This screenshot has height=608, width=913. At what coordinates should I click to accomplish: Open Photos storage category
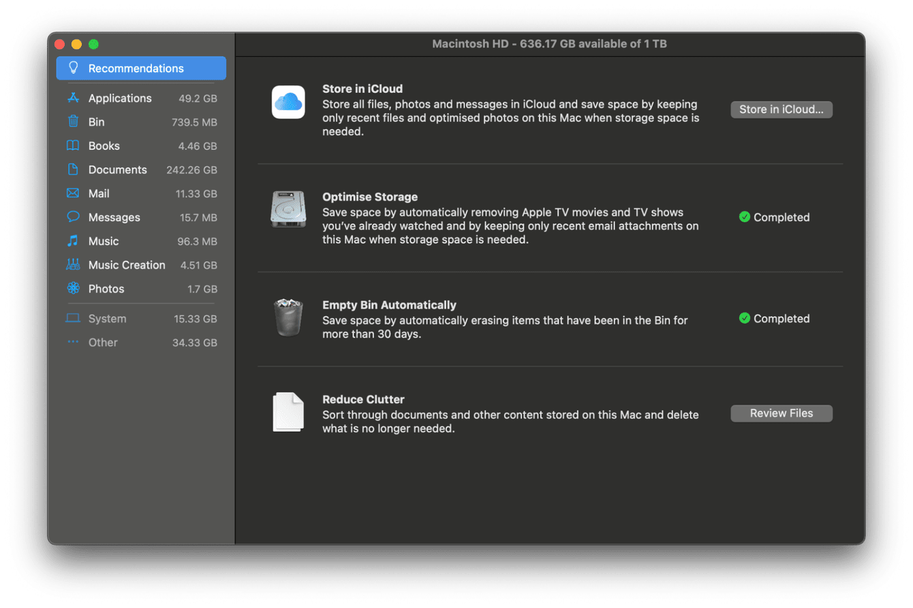click(141, 289)
